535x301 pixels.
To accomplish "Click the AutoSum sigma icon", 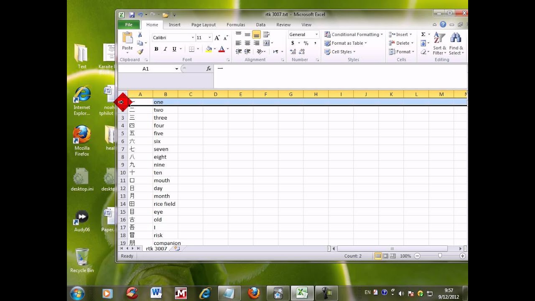I will pos(423,34).
